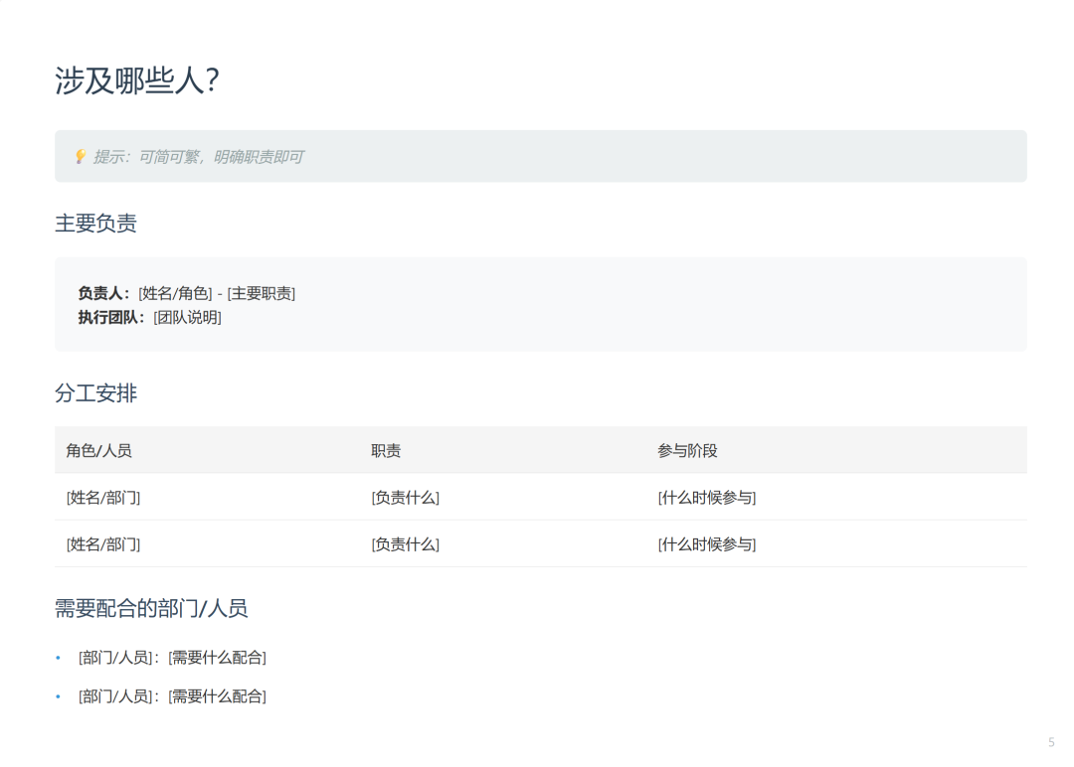Click the "执行团队：" line
Viewport: 1074px width, 767px height.
149,318
